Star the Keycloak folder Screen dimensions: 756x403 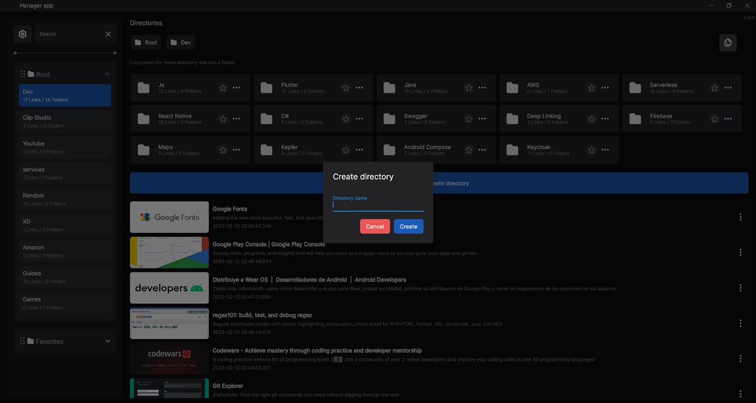pyautogui.click(x=592, y=150)
